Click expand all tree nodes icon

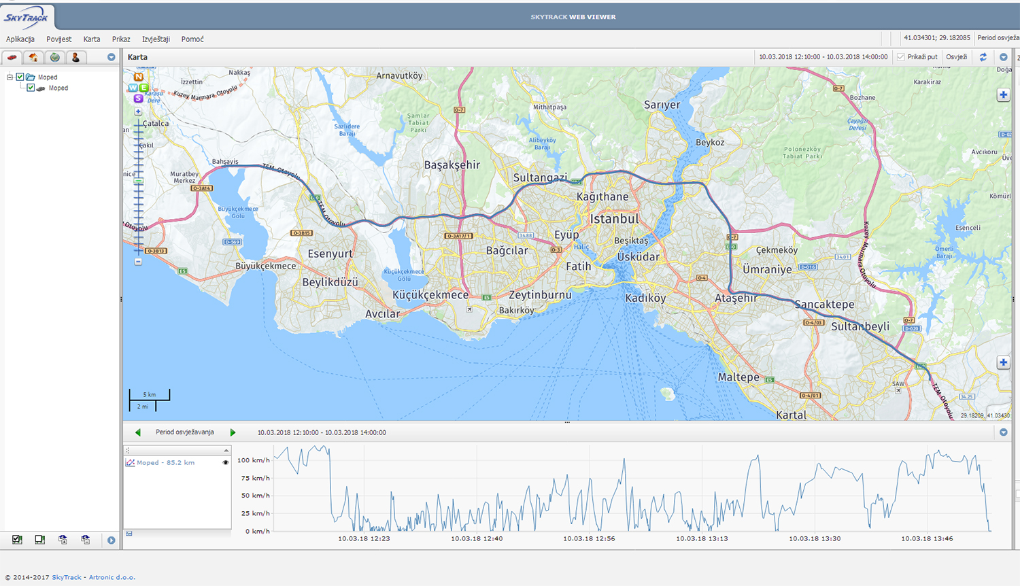click(63, 540)
